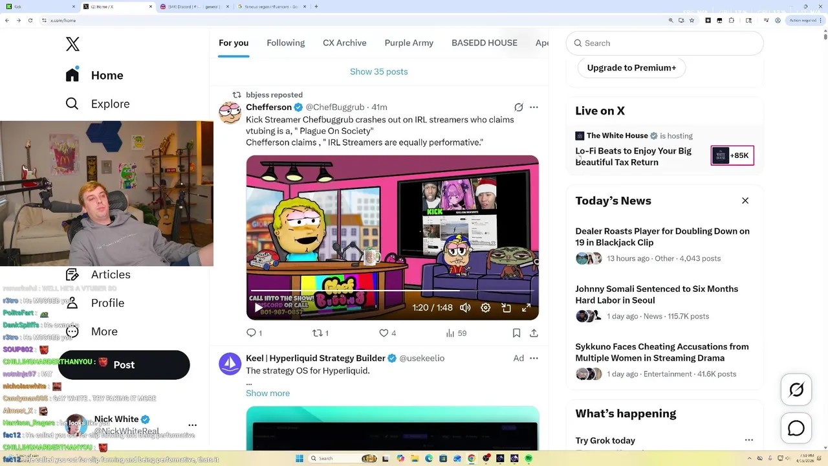Open Grok actions on Chefferson post
This screenshot has width=828, height=466.
(x=519, y=107)
